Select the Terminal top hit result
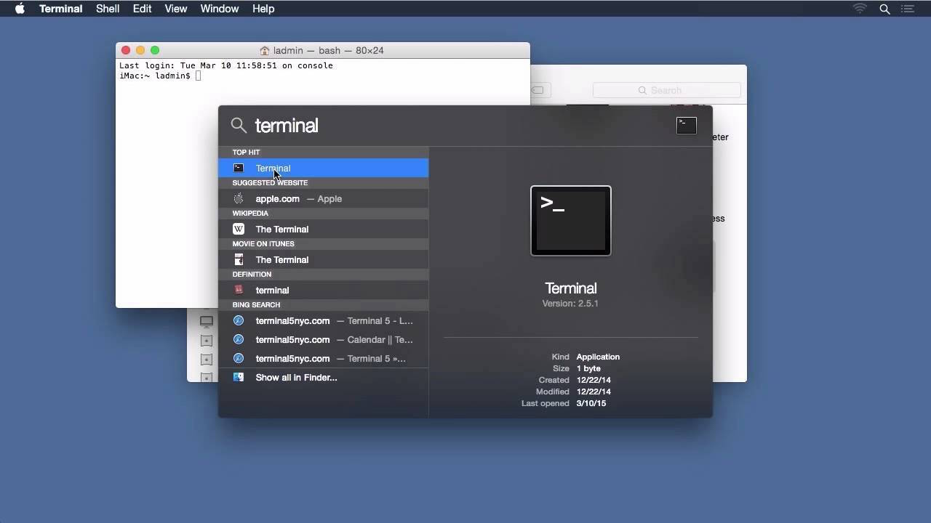The image size is (931, 523). 324,168
